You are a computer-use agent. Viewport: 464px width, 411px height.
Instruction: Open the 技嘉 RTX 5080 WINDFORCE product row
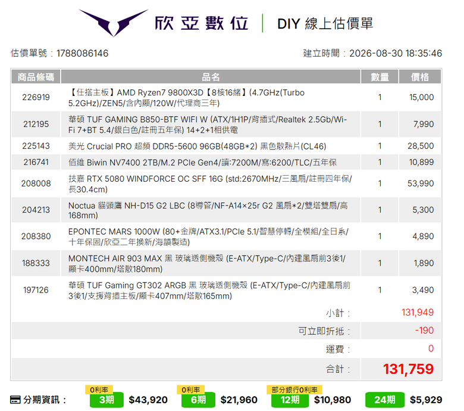(226, 183)
